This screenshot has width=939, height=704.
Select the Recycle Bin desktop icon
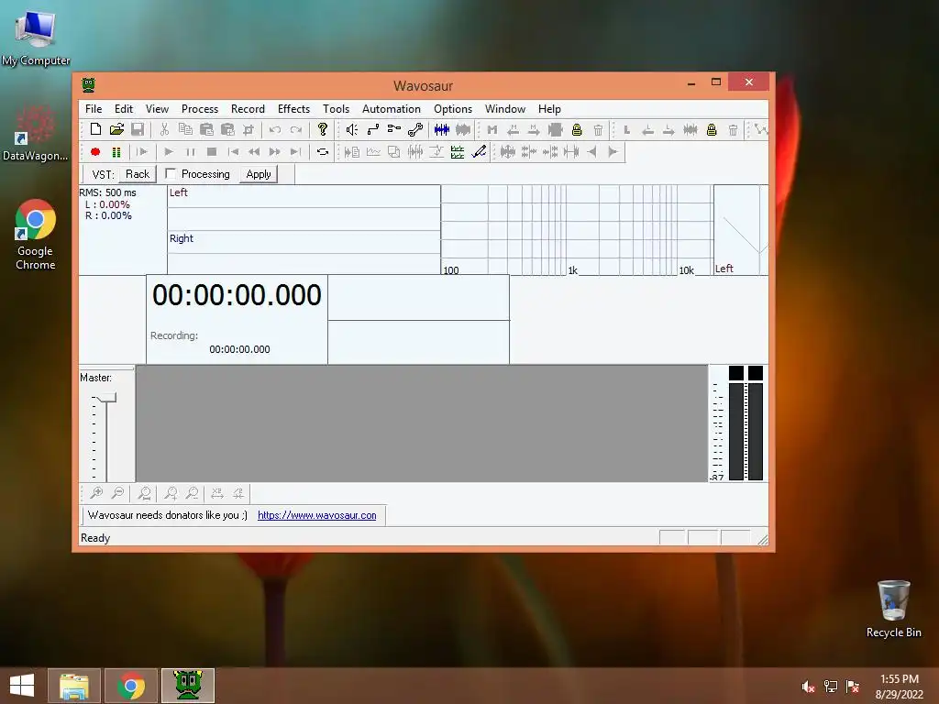[x=893, y=609]
